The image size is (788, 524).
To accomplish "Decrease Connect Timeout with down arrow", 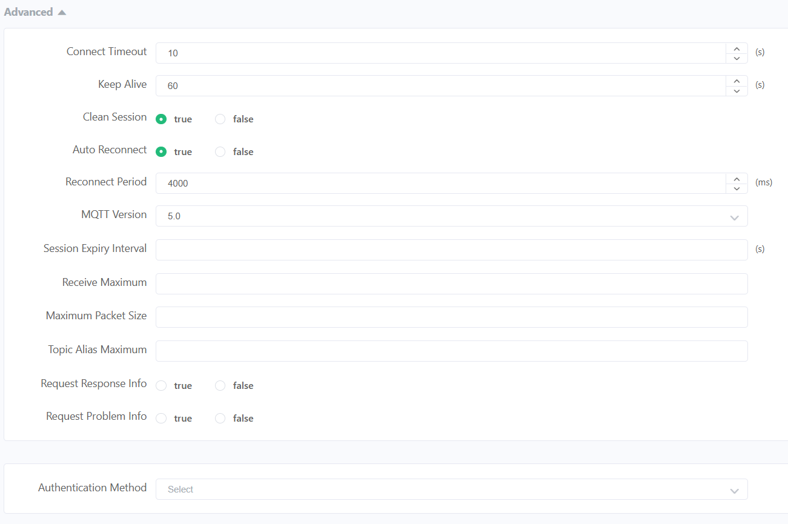I will [x=737, y=58].
